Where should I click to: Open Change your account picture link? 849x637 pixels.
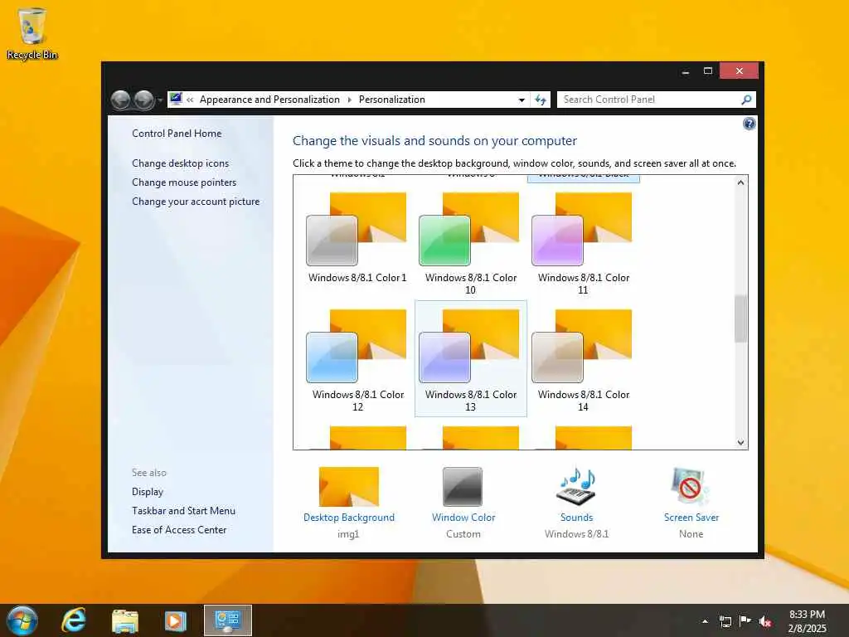click(x=196, y=202)
